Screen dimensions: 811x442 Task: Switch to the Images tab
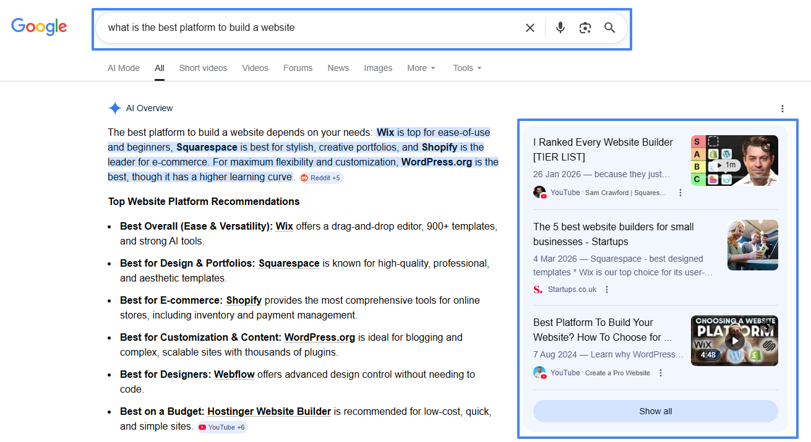[x=378, y=68]
